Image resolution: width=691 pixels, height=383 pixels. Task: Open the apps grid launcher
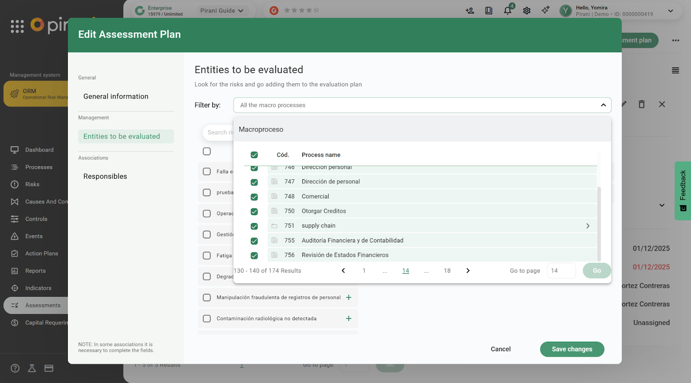(x=17, y=26)
